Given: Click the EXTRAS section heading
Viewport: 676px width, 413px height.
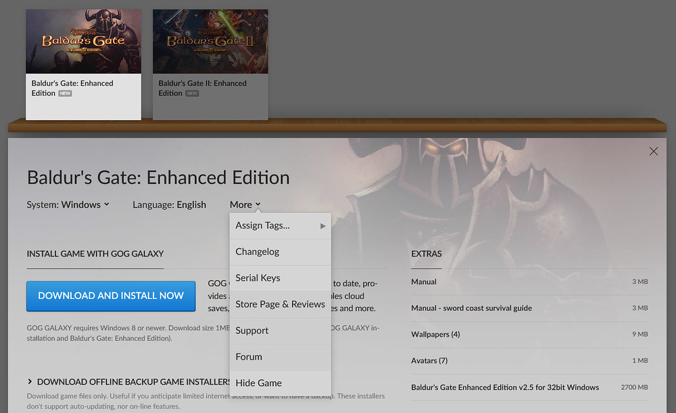Looking at the screenshot, I should [x=427, y=254].
